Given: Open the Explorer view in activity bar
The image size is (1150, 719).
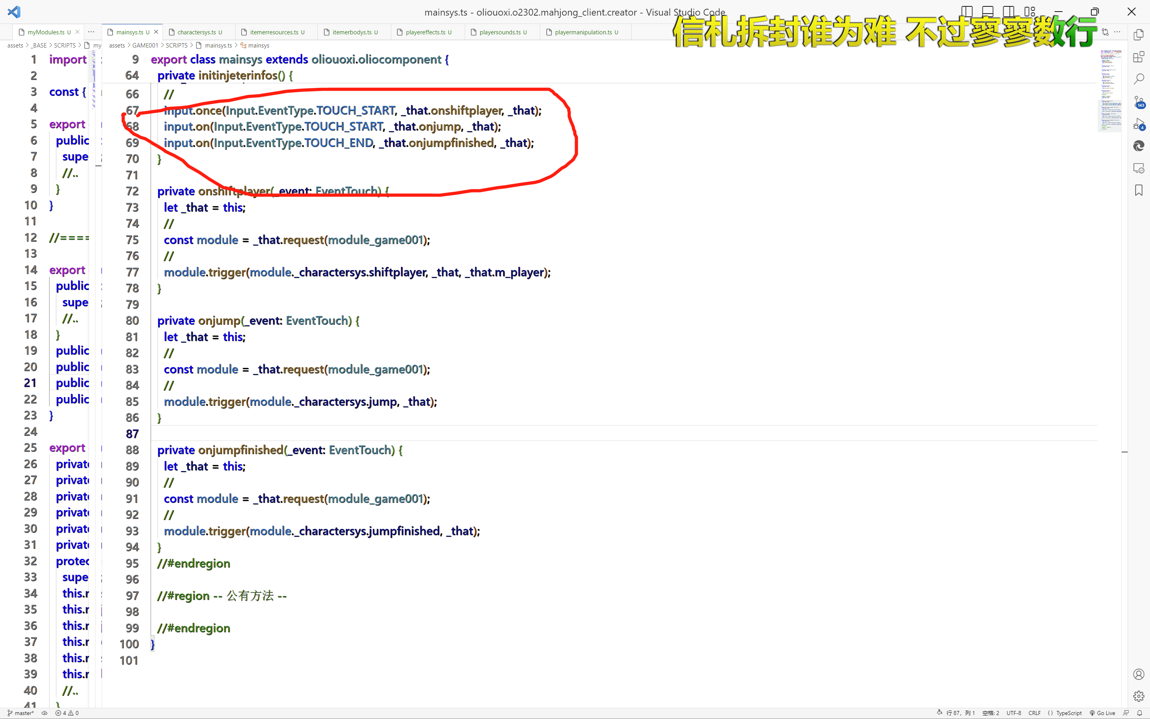Looking at the screenshot, I should pyautogui.click(x=1138, y=35).
